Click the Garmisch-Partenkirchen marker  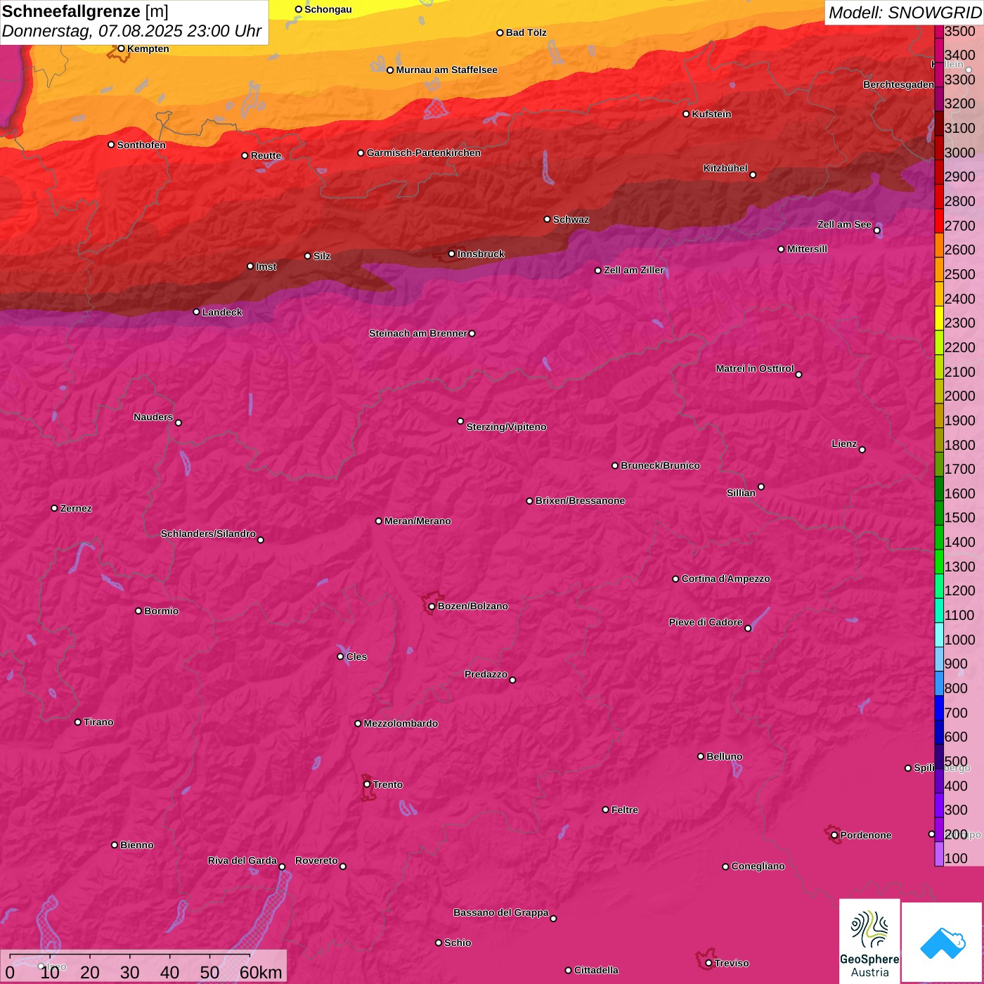click(361, 153)
